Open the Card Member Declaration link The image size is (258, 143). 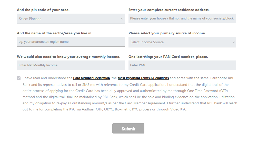(x=92, y=78)
